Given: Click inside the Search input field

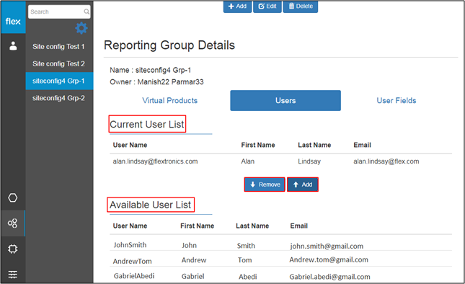Looking at the screenshot, I should (x=59, y=12).
